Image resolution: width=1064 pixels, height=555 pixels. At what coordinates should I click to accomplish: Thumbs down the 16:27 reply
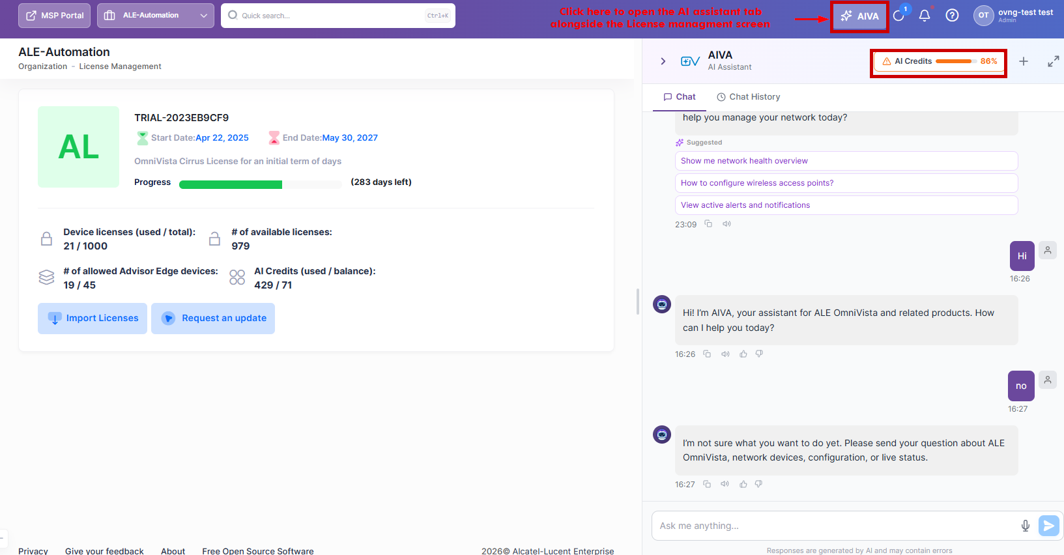click(x=758, y=485)
